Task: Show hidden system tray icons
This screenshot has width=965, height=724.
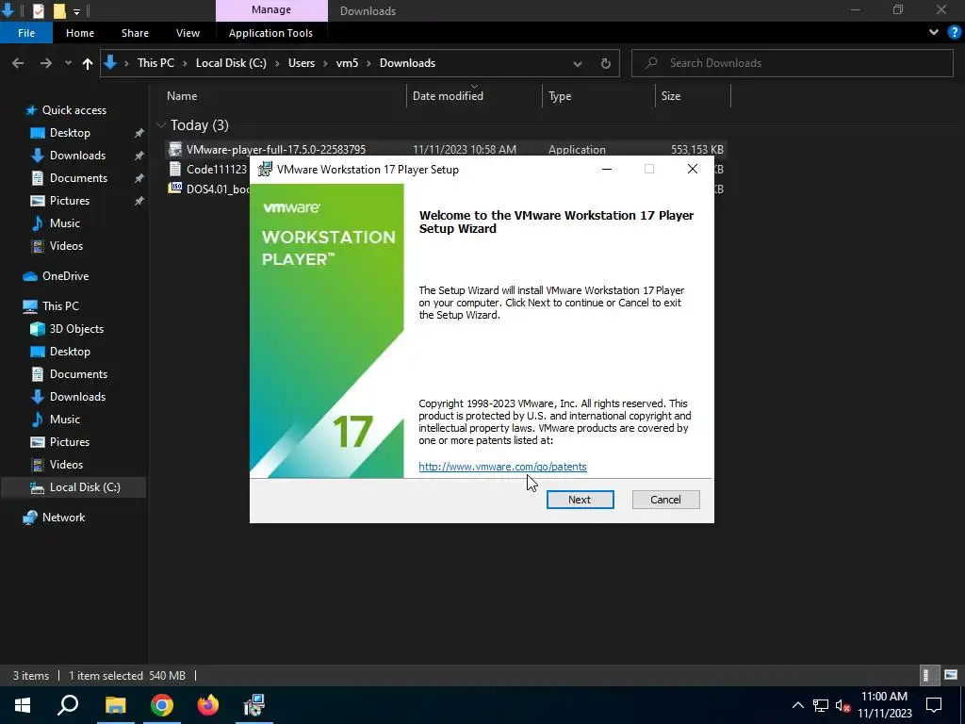Action: click(797, 705)
